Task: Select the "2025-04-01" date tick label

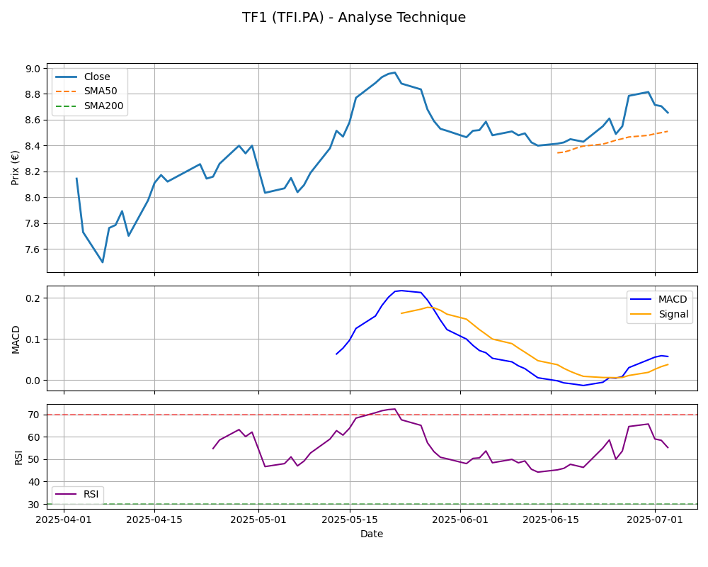Action: pyautogui.click(x=64, y=520)
